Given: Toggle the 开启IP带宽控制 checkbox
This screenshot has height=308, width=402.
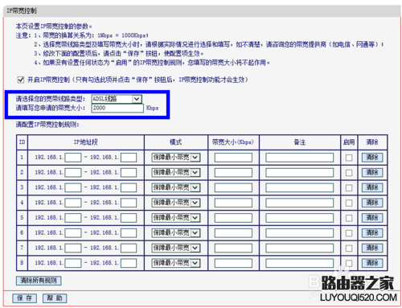Looking at the screenshot, I should tap(21, 80).
